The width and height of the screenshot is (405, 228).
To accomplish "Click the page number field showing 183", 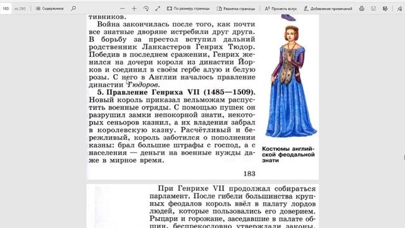I will coord(6,8).
